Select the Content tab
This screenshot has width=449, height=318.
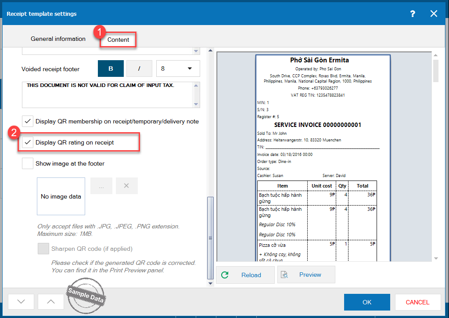point(118,40)
